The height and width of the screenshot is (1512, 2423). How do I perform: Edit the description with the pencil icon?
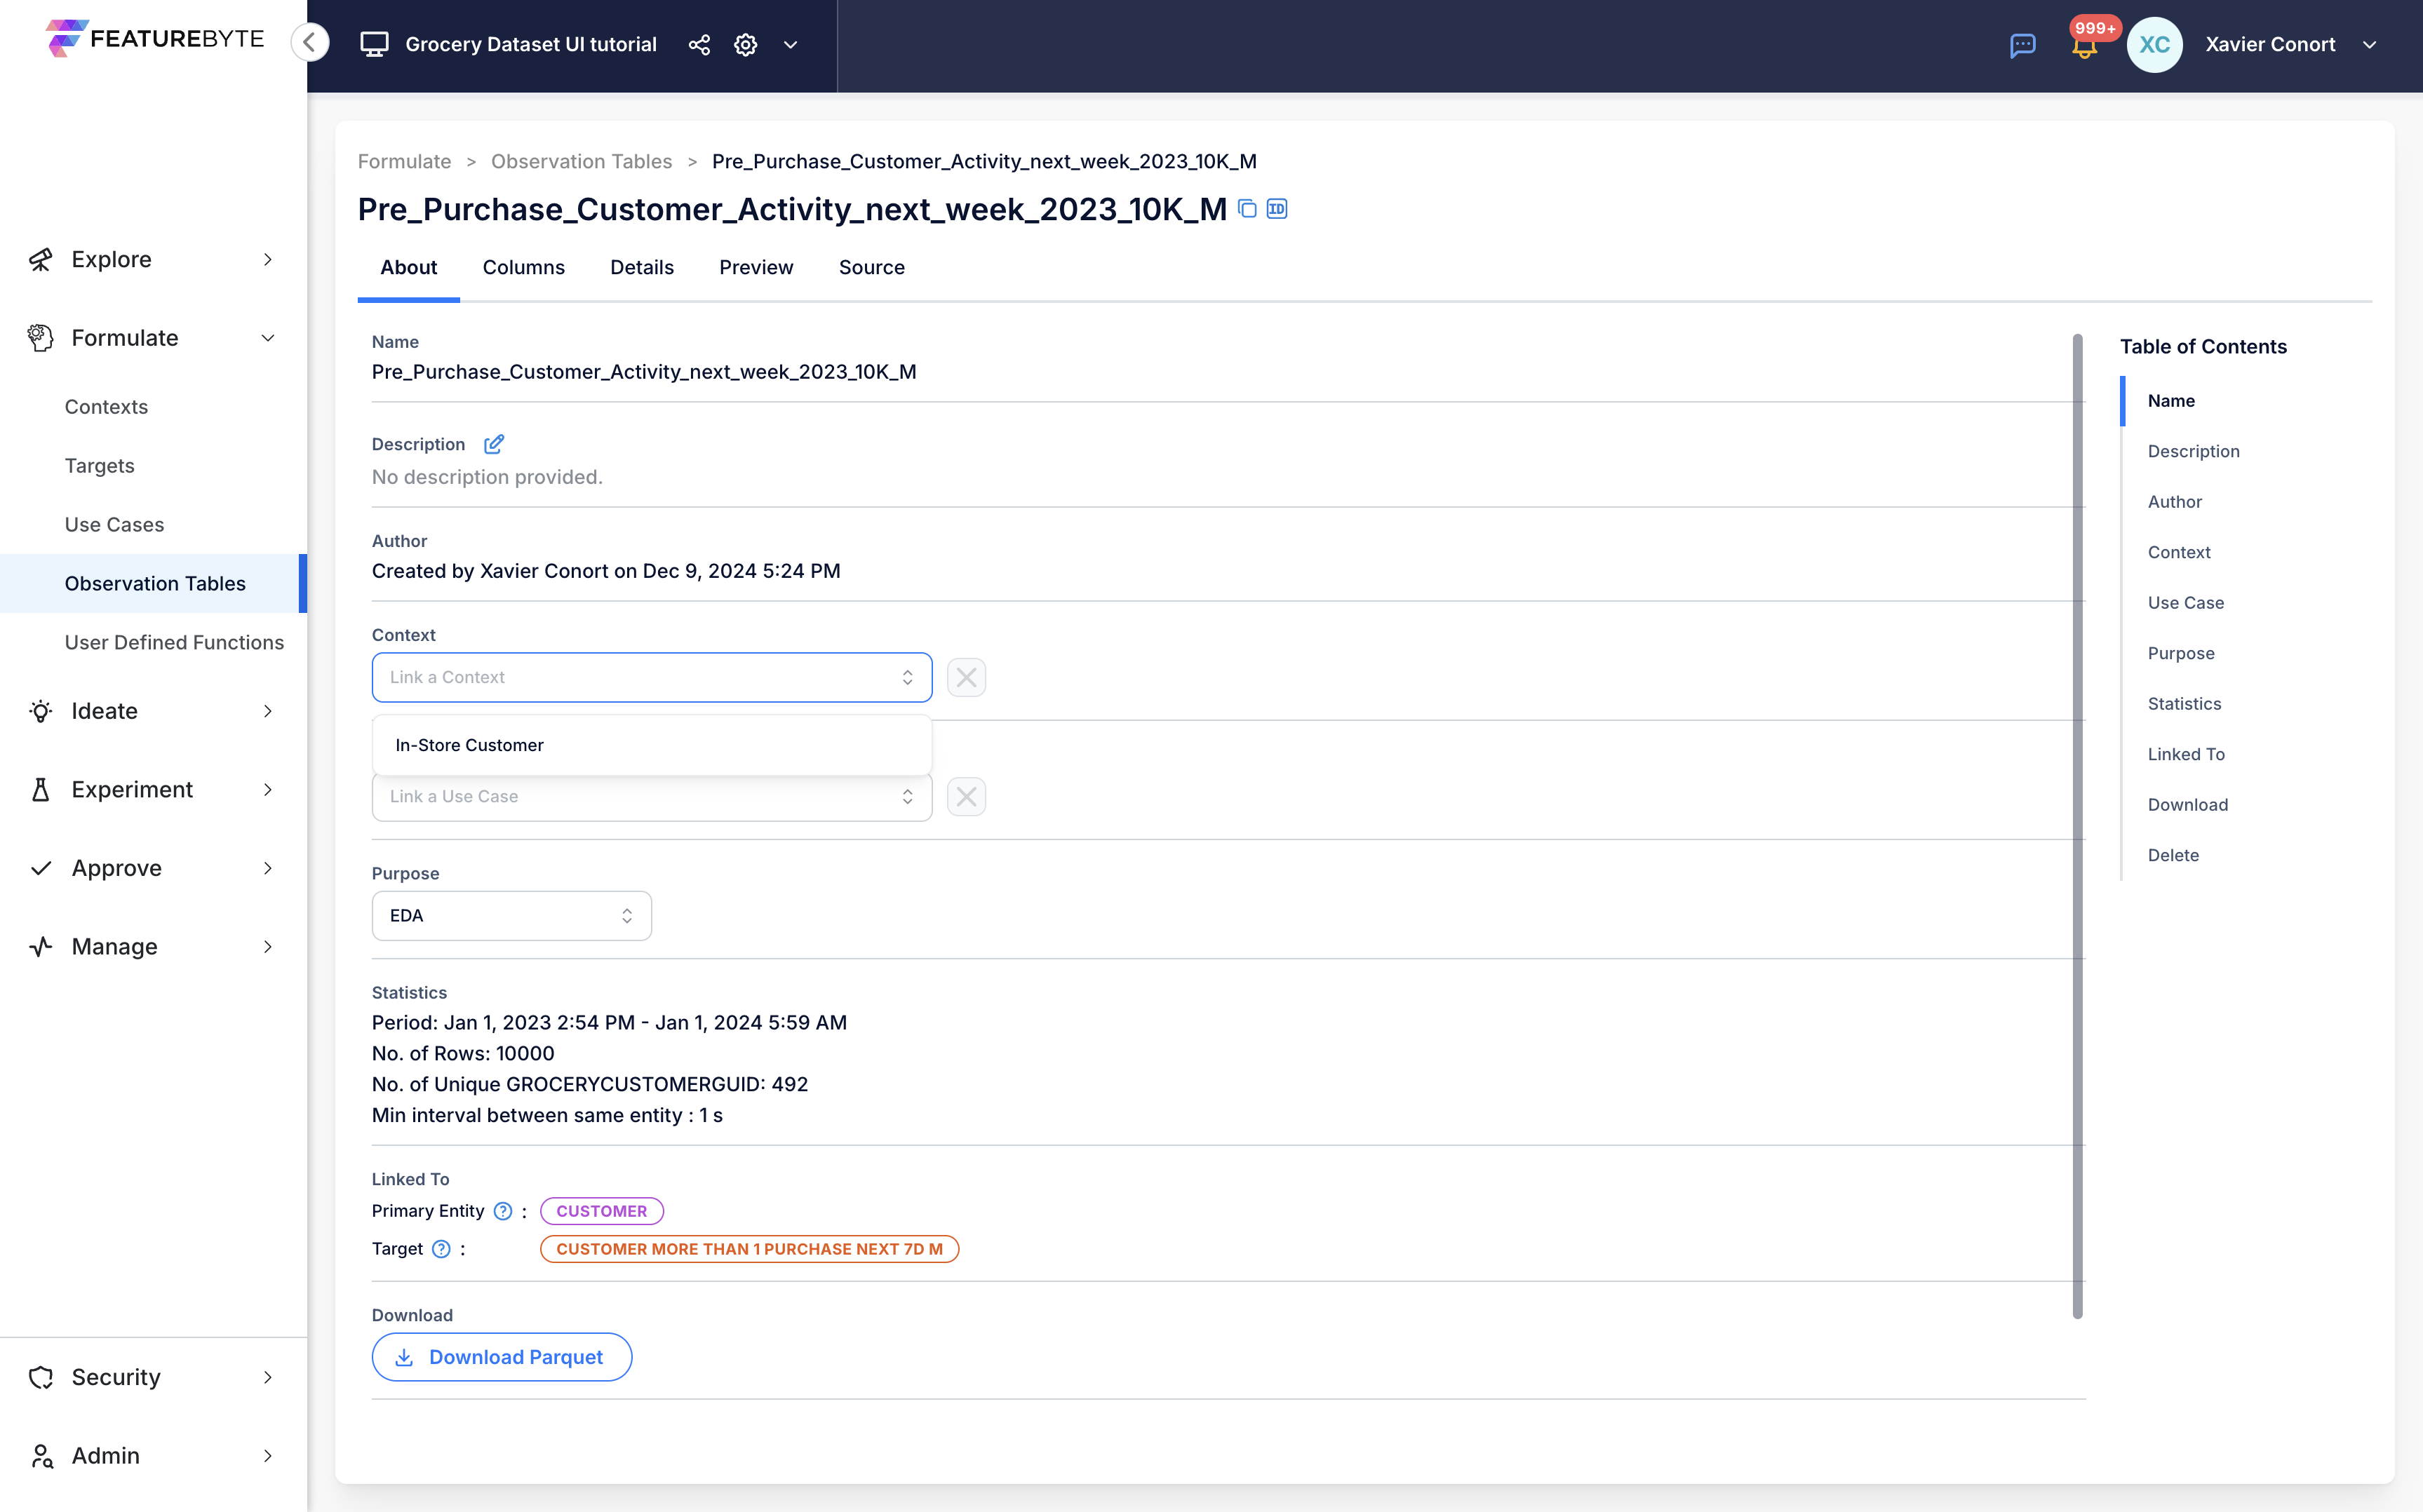(x=493, y=444)
